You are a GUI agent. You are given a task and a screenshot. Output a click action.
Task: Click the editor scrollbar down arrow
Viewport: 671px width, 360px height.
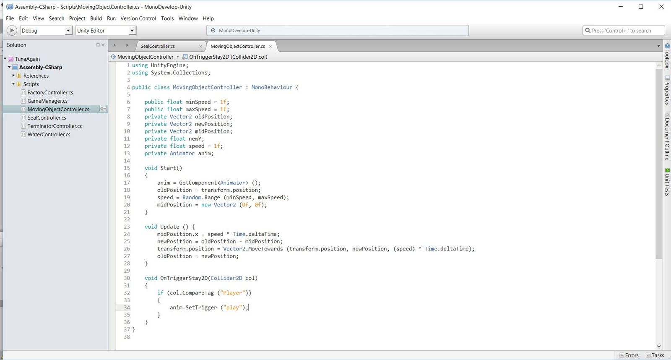(659, 347)
